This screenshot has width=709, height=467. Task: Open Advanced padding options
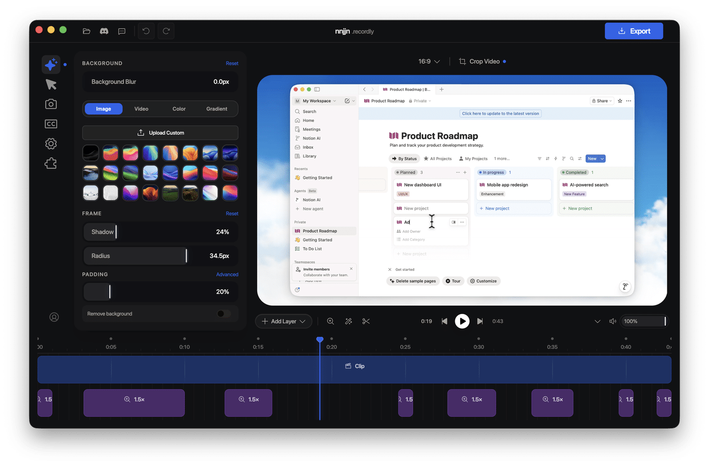click(x=227, y=274)
